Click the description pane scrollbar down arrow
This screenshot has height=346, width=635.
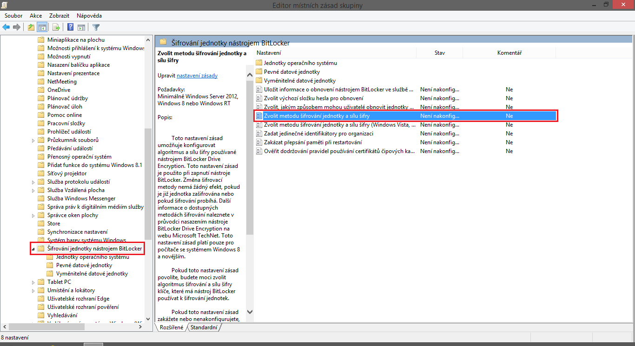(250, 312)
